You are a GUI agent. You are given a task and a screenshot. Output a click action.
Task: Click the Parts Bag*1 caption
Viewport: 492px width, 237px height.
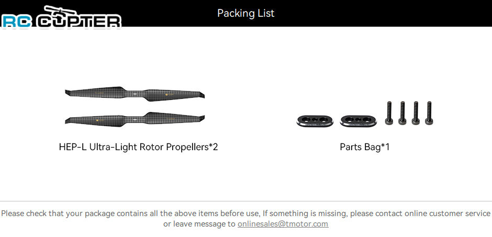coord(365,146)
